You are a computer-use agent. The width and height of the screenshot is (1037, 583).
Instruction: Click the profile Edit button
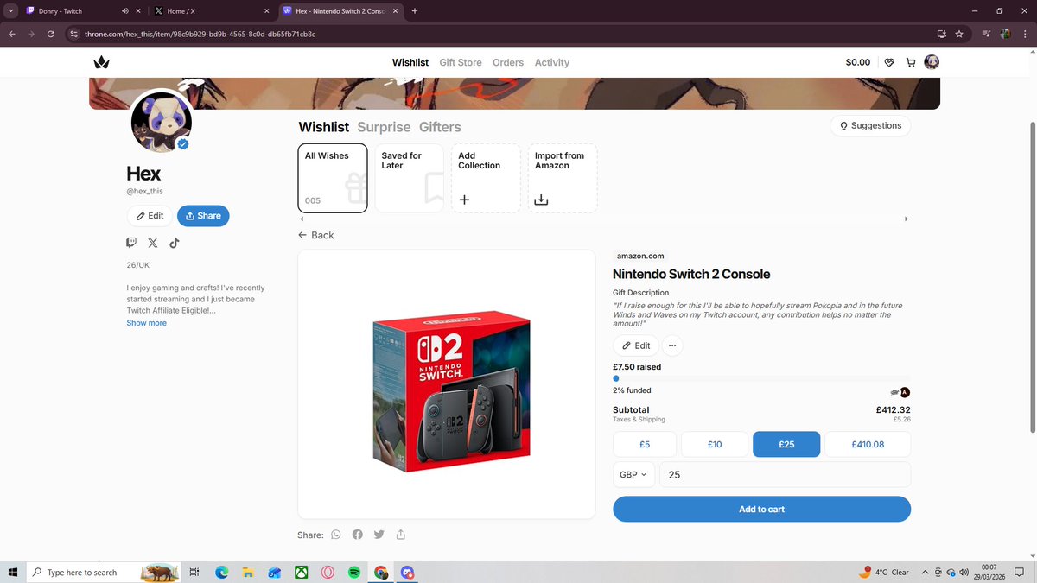pos(150,216)
